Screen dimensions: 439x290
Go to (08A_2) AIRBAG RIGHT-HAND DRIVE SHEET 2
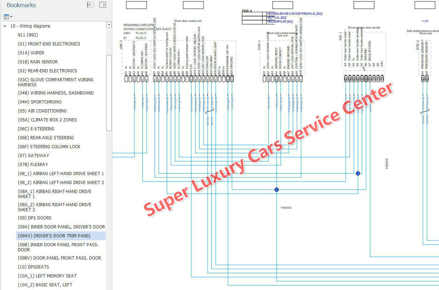[55, 207]
